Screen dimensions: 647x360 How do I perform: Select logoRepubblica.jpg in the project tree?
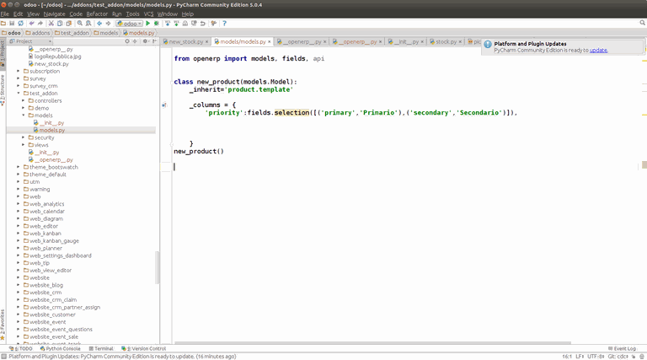click(x=55, y=56)
